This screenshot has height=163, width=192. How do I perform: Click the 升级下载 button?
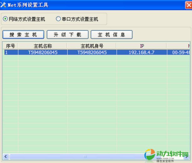[67, 34]
